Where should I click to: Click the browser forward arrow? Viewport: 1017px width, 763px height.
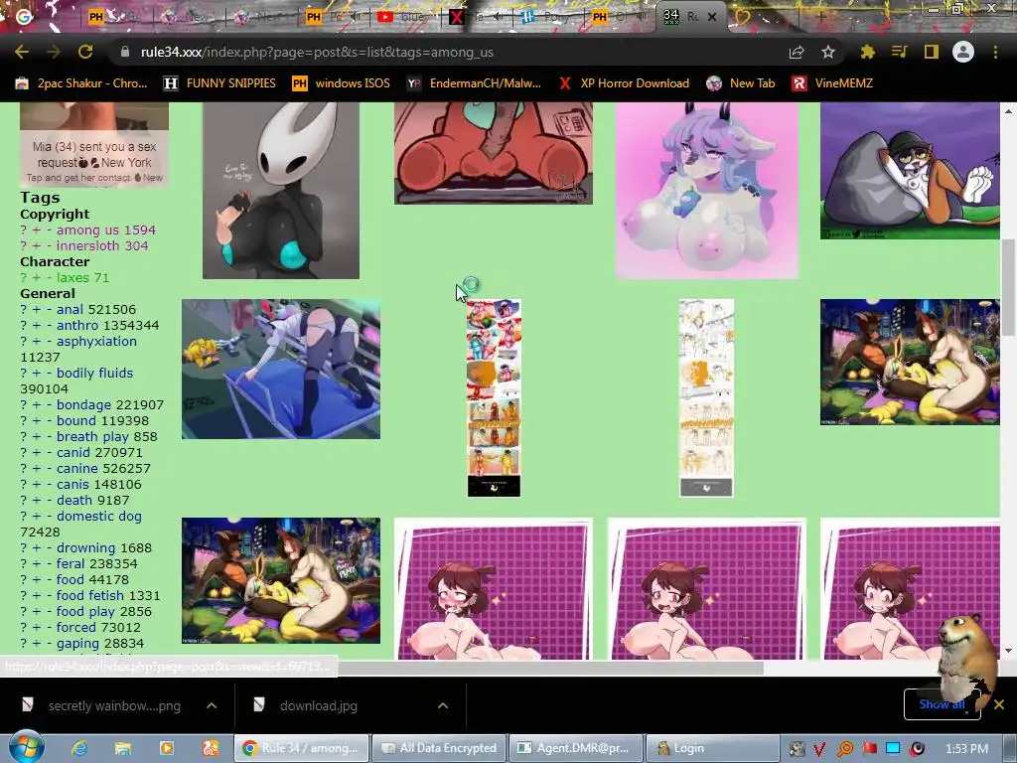tap(54, 52)
